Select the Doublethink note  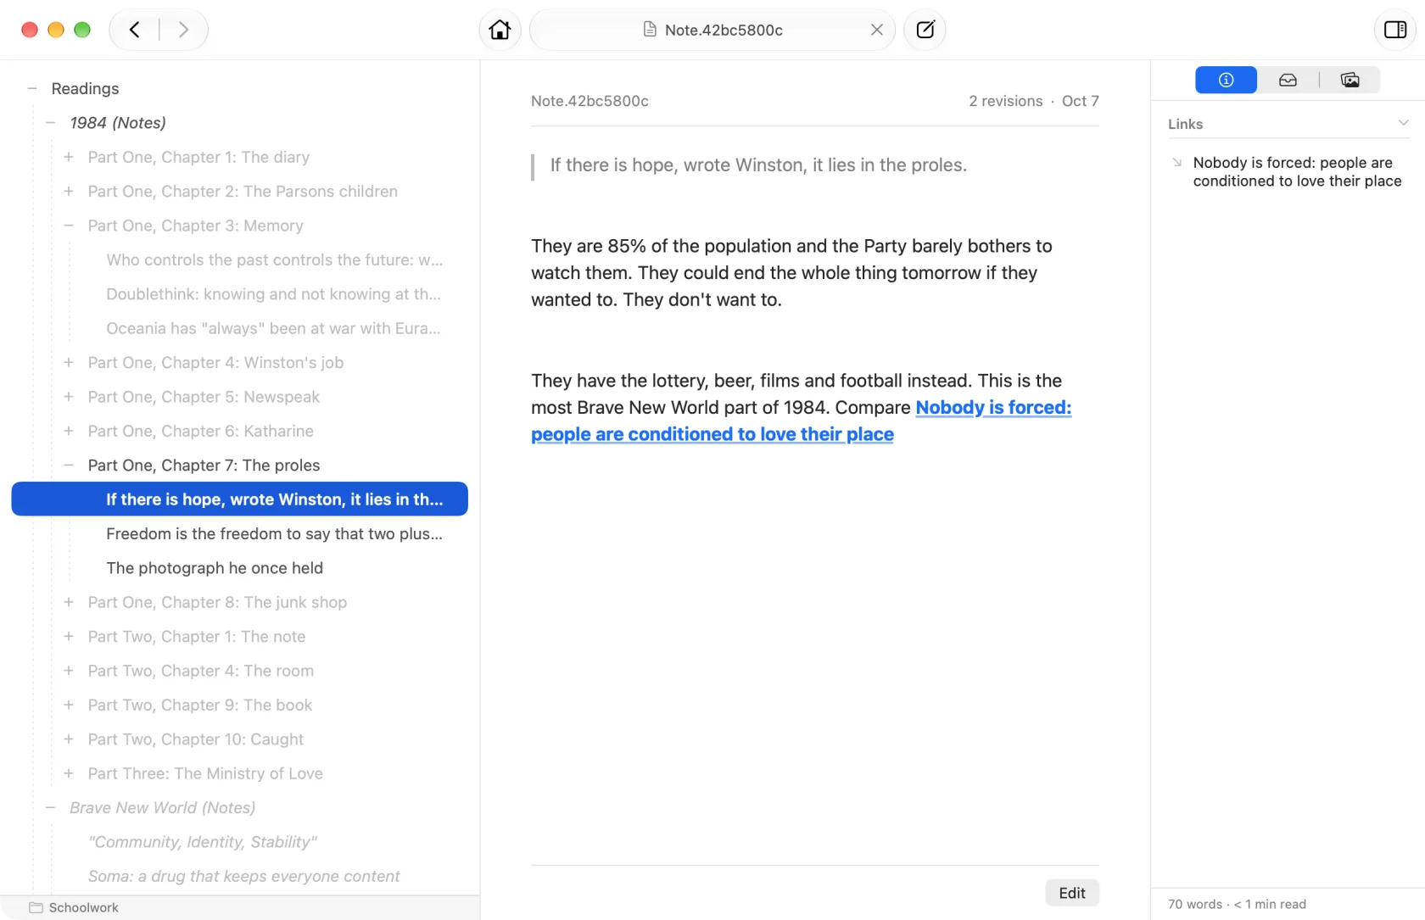click(x=273, y=294)
